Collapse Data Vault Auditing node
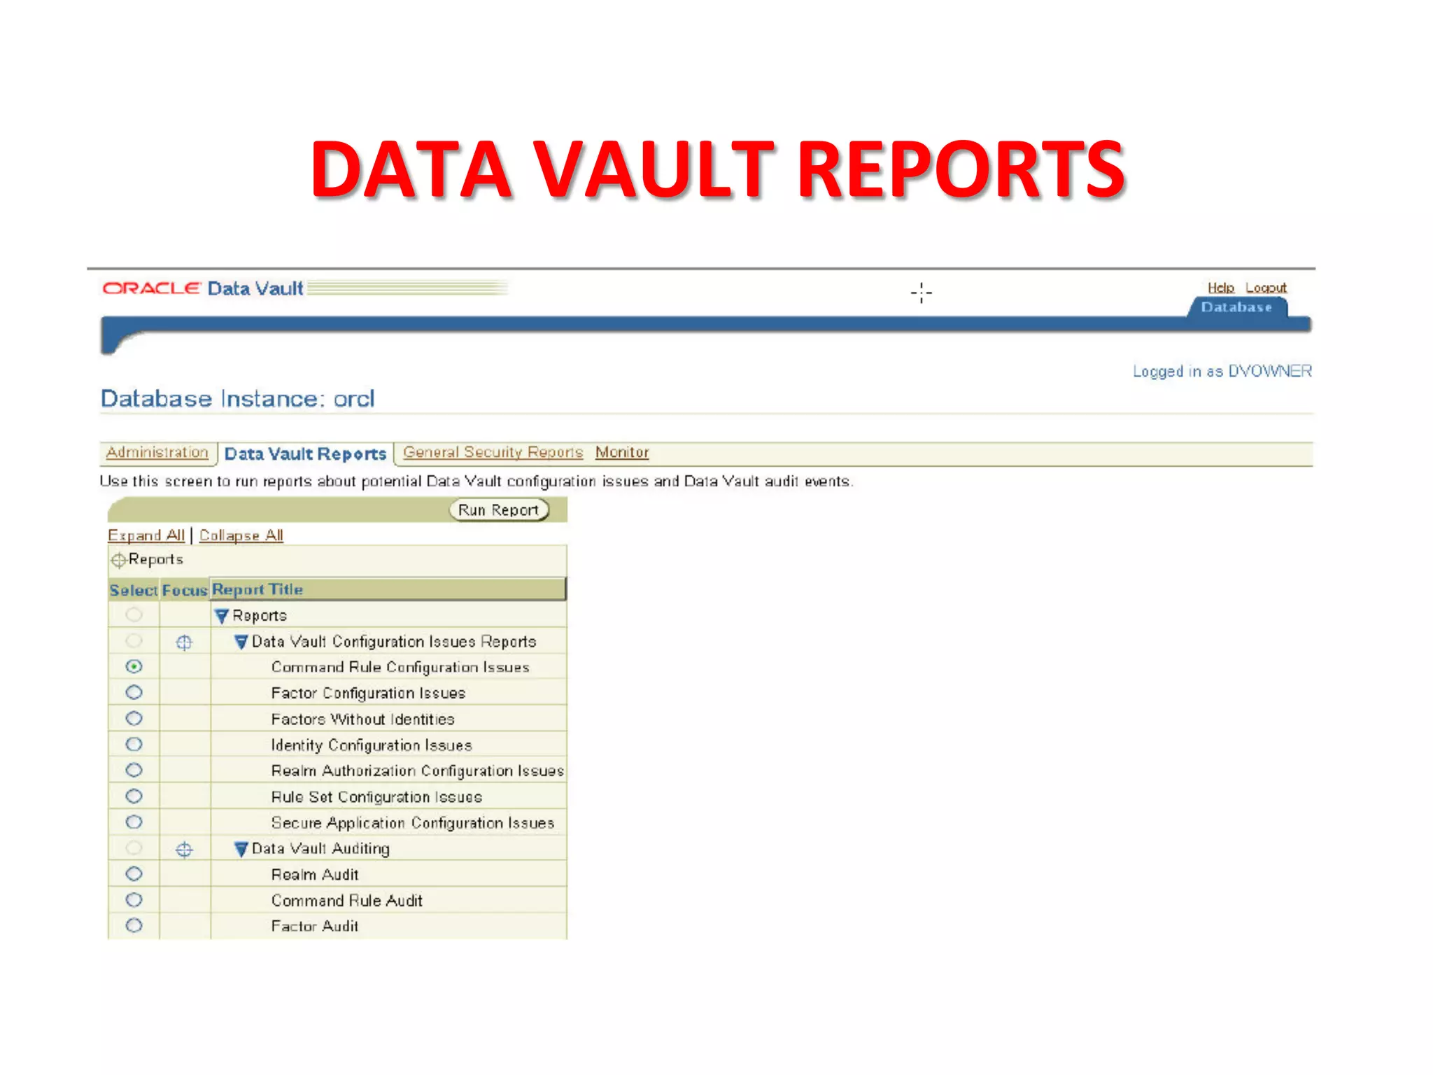The width and height of the screenshot is (1433, 1075). click(241, 849)
